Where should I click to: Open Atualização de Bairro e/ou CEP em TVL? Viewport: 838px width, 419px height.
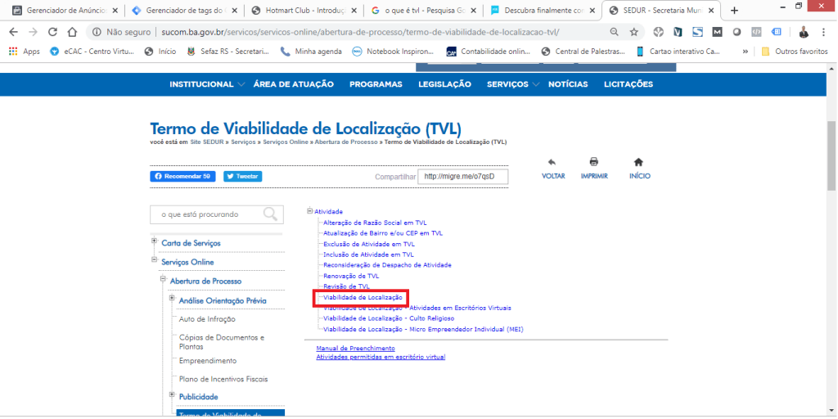point(383,233)
